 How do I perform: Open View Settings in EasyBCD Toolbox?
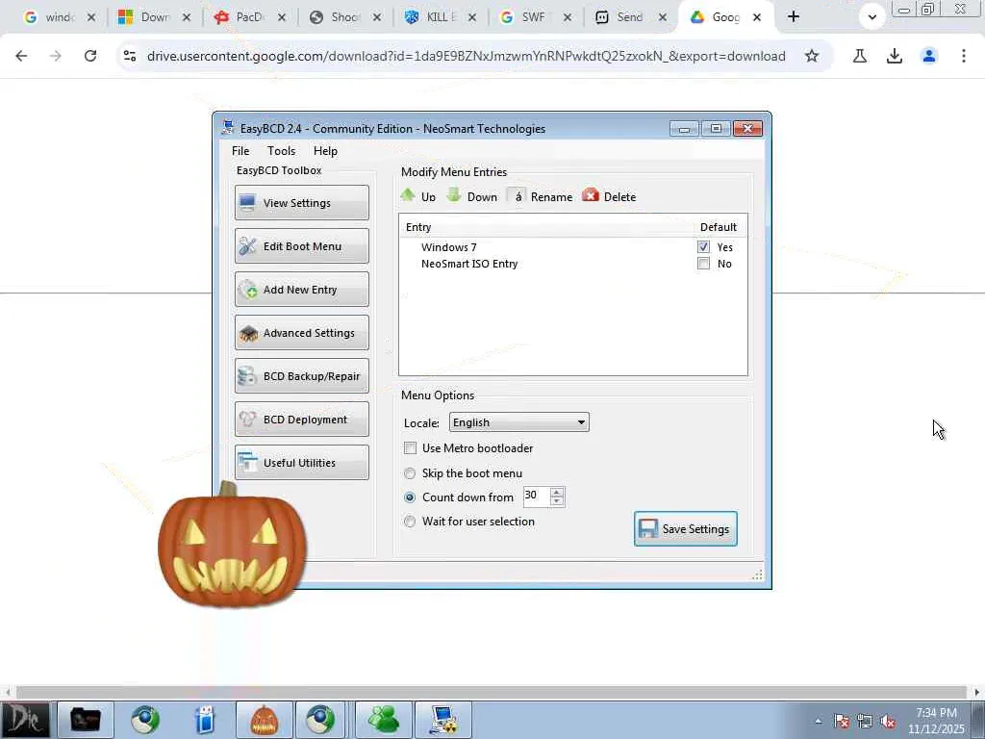[x=301, y=202]
